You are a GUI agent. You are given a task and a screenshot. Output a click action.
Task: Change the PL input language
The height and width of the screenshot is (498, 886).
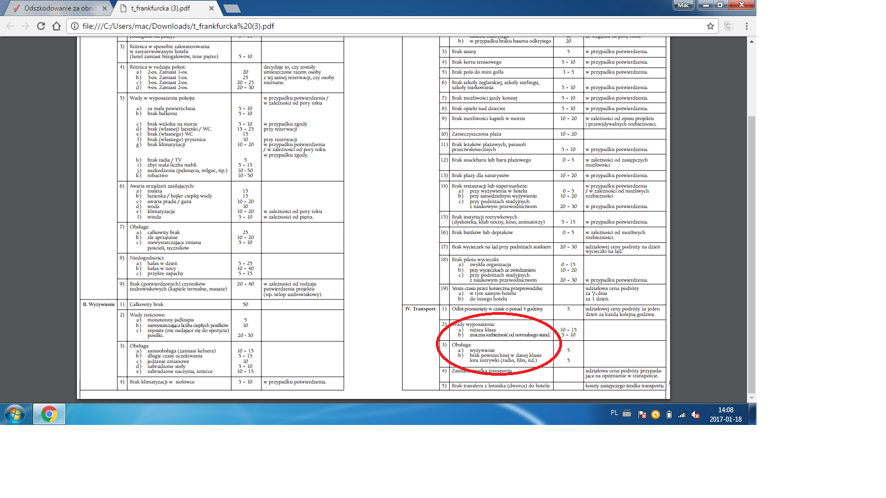pos(614,413)
